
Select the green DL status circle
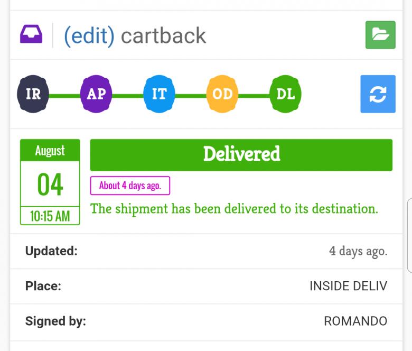click(x=285, y=94)
